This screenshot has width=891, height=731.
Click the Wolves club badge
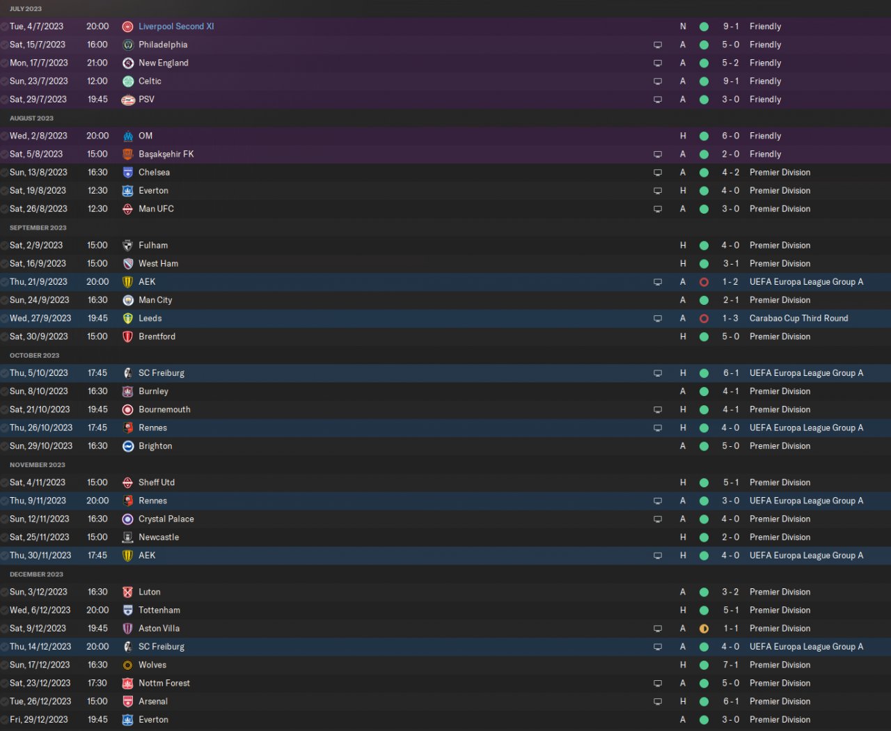click(128, 666)
